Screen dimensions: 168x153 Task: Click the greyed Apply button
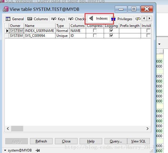tap(17, 141)
